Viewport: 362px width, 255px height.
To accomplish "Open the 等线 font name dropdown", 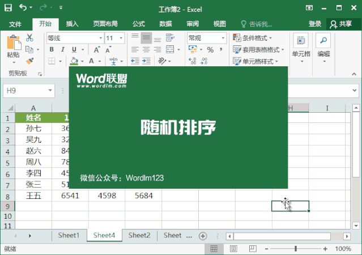I will tap(101, 38).
